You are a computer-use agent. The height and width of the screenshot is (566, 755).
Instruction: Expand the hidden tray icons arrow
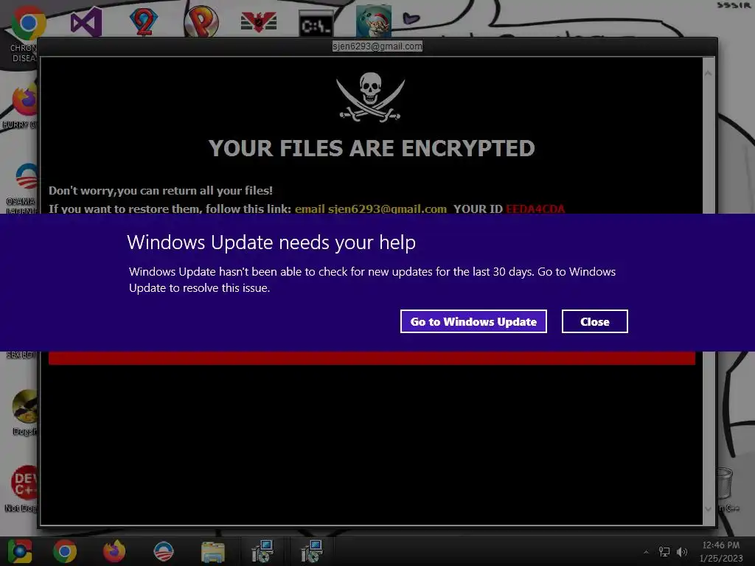646,552
